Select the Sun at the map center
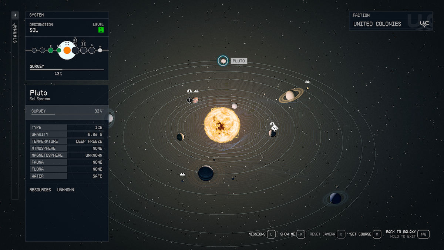The width and height of the screenshot is (444, 250). pos(222,125)
